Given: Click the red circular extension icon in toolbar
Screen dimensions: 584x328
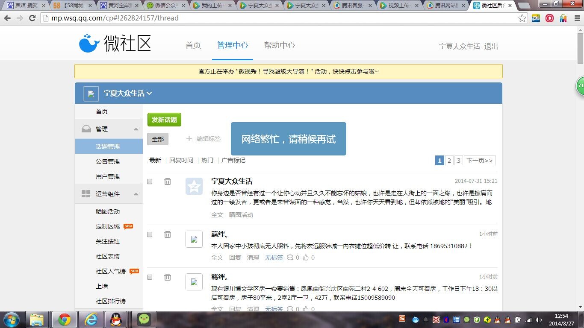Looking at the screenshot, I should (549, 18).
